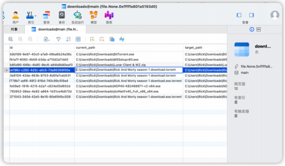Viewport: 285px width, 166px height.
Task: Toggle the left sidebar panel view
Action: click(239, 15)
